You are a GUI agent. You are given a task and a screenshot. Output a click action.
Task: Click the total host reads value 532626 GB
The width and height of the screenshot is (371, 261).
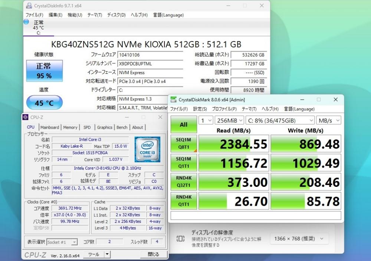pos(249,55)
